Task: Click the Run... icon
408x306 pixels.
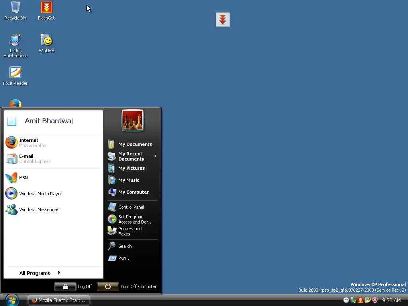Action: click(x=112, y=258)
